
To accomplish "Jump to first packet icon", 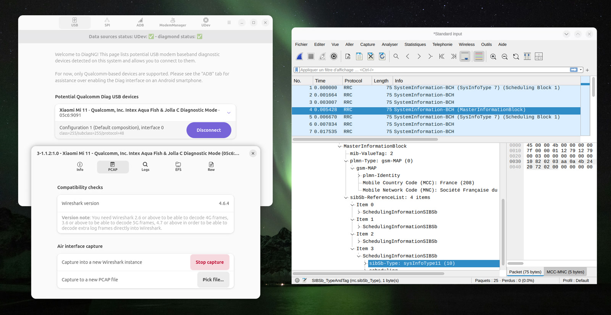I will [442, 56].
